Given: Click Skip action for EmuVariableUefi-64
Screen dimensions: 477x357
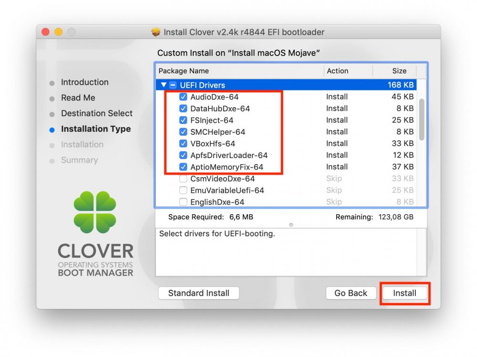Looking at the screenshot, I should pos(334,190).
